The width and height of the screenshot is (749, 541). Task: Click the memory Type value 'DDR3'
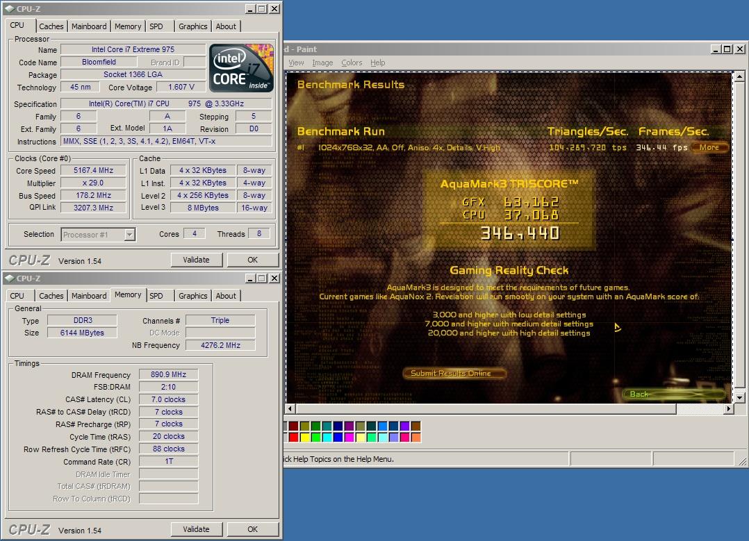click(x=83, y=320)
